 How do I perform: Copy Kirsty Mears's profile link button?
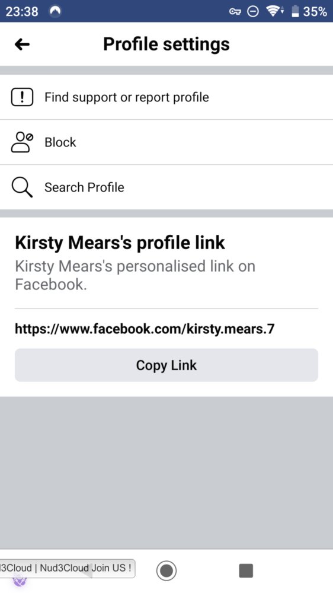tap(166, 365)
